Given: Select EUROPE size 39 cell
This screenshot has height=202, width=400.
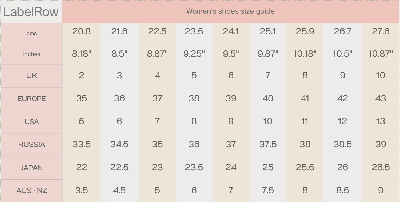Looking at the screenshot, I should click(231, 98).
